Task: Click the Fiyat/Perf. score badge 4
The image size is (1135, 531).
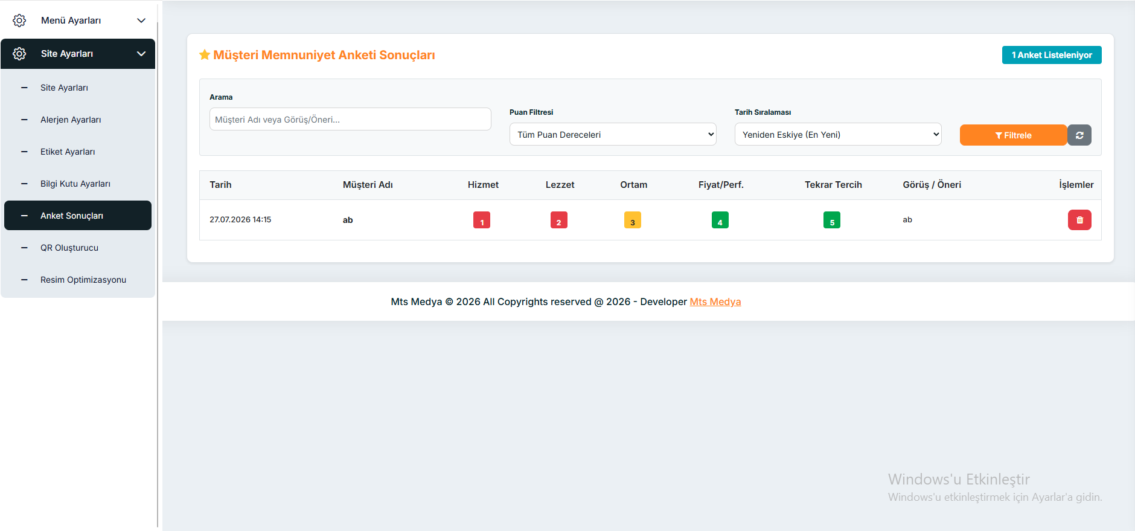Action: click(720, 220)
